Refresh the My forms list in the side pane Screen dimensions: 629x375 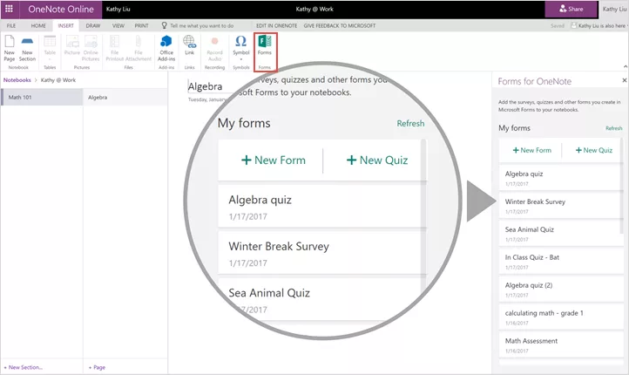pos(614,128)
